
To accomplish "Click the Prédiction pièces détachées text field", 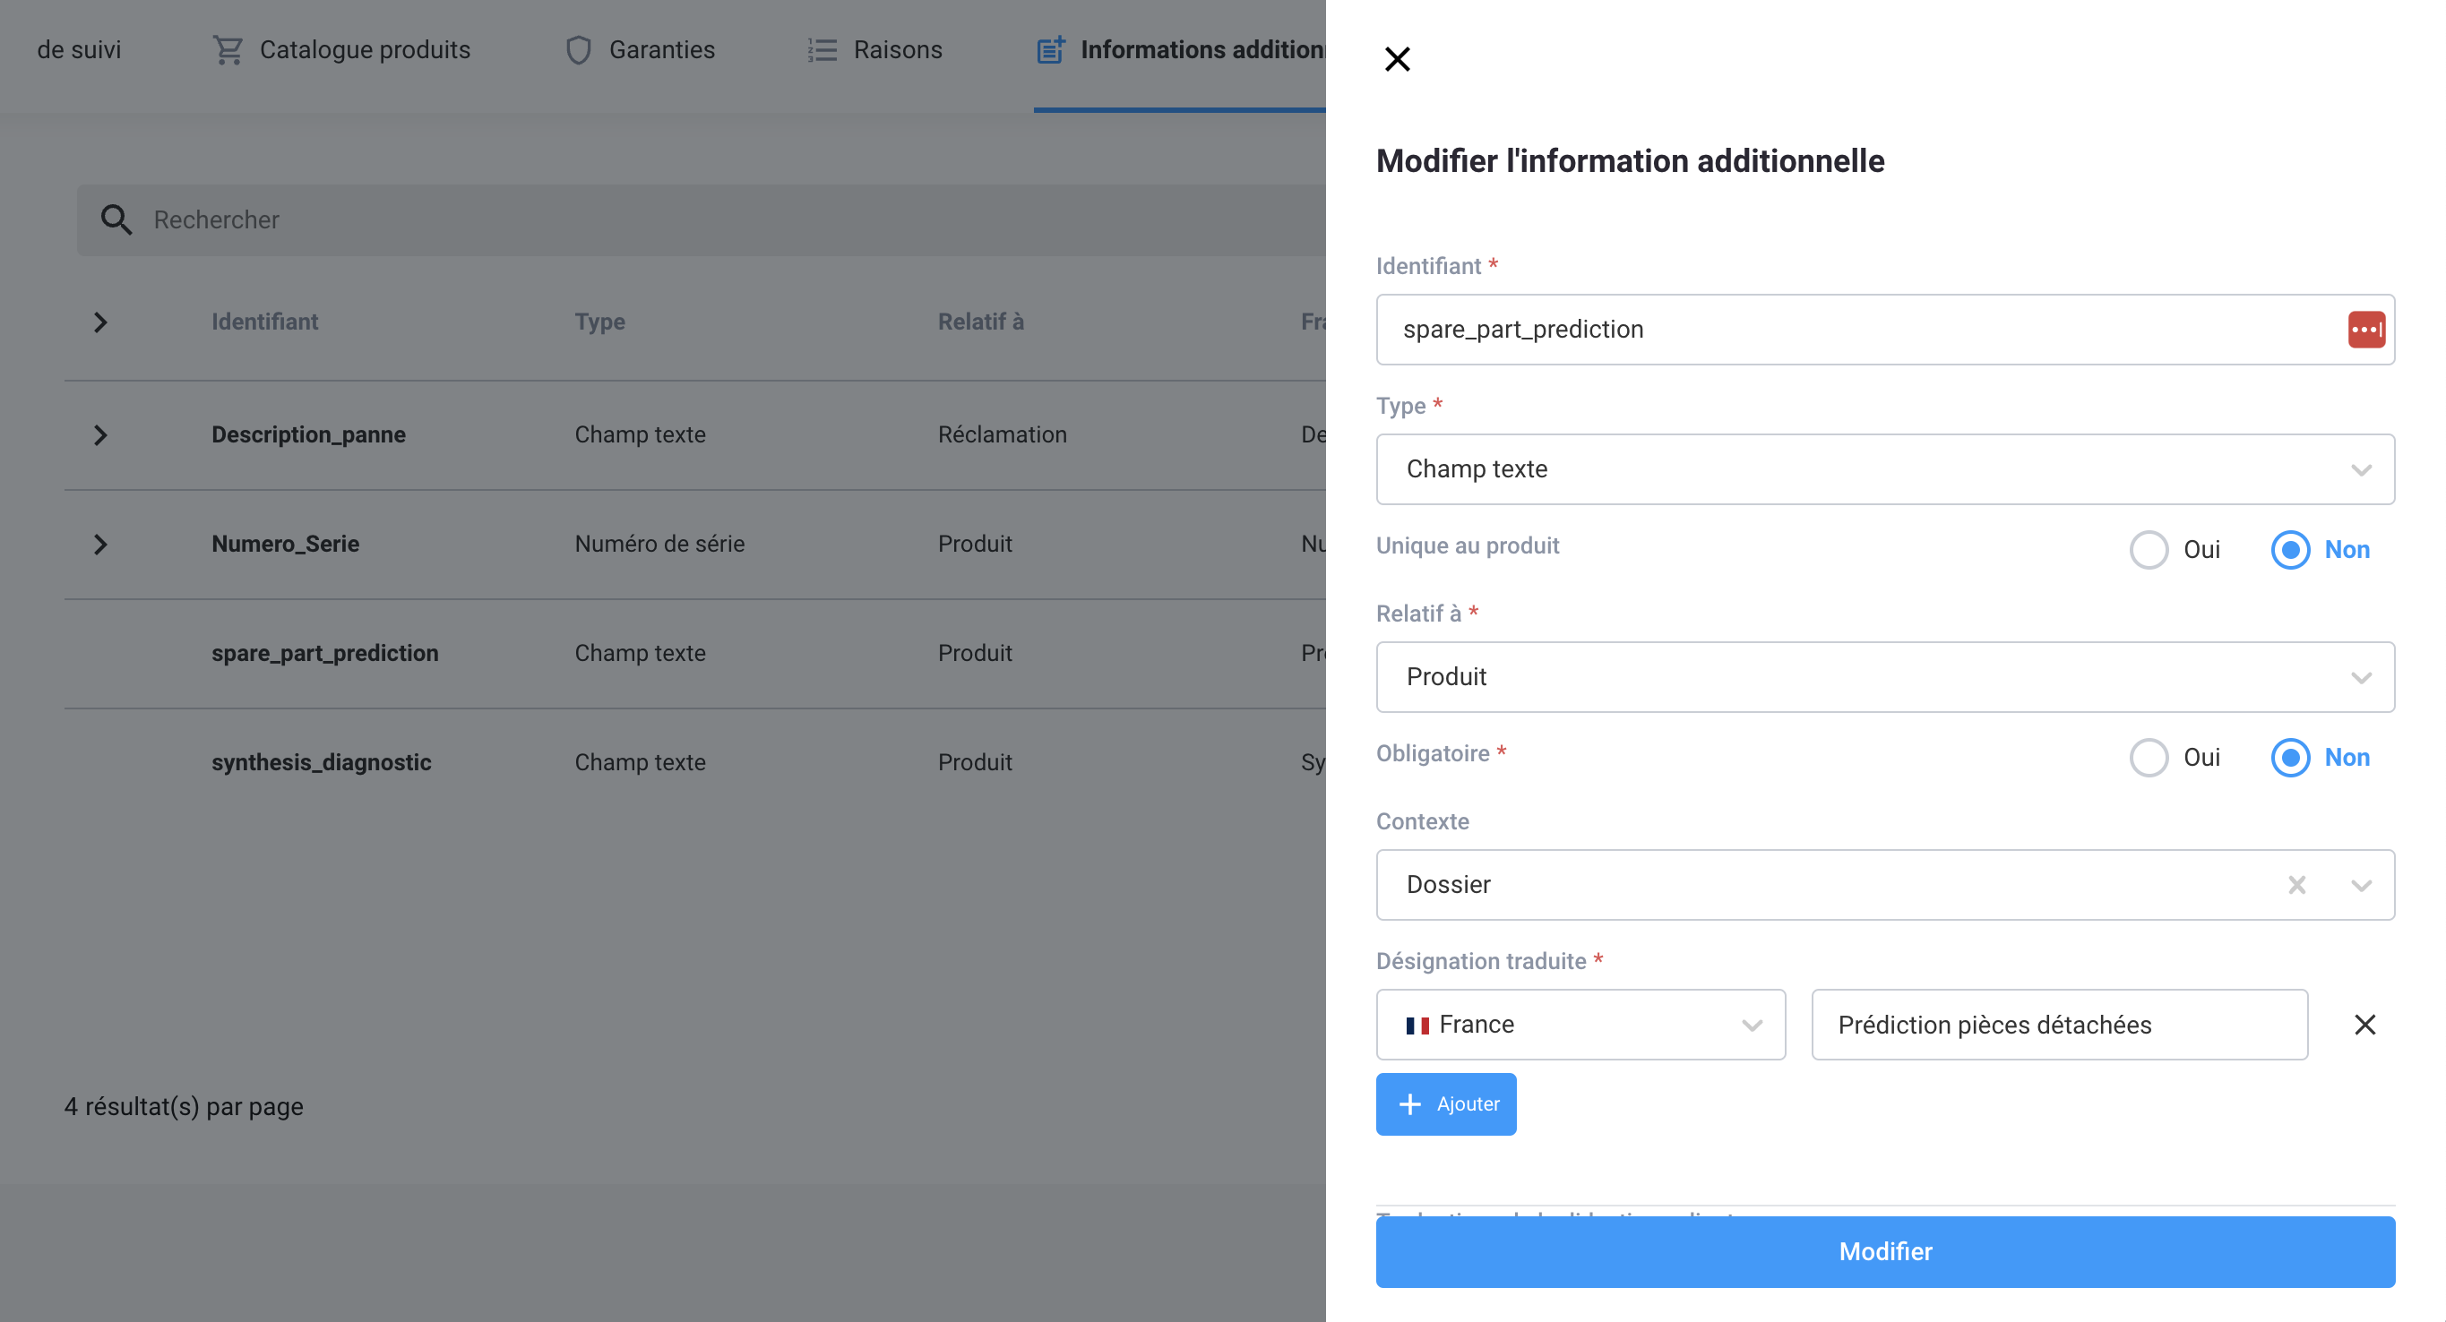I will pos(2059,1025).
